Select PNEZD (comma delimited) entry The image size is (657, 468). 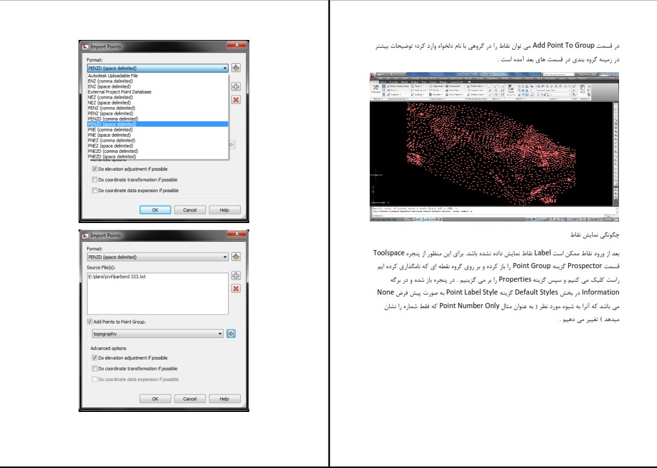pyautogui.click(x=158, y=151)
